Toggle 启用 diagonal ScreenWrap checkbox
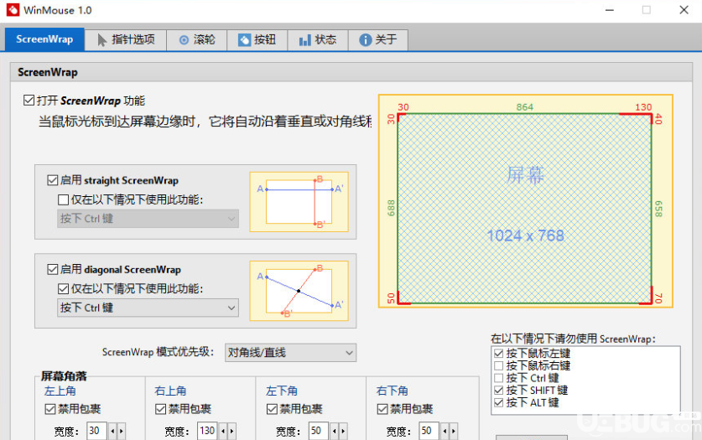The height and width of the screenshot is (440, 702). [52, 269]
